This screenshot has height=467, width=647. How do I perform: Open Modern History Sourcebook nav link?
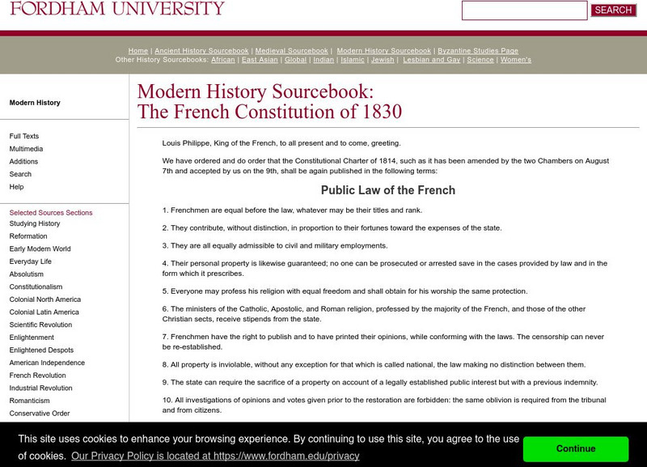coord(383,51)
